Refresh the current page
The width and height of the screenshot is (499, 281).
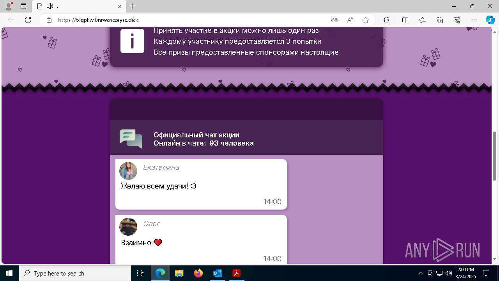pyautogui.click(x=28, y=20)
